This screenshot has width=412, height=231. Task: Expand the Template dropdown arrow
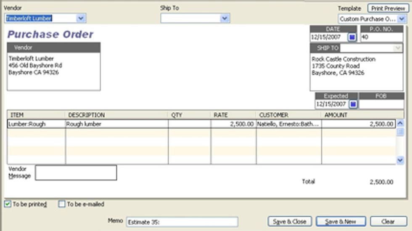pyautogui.click(x=401, y=19)
